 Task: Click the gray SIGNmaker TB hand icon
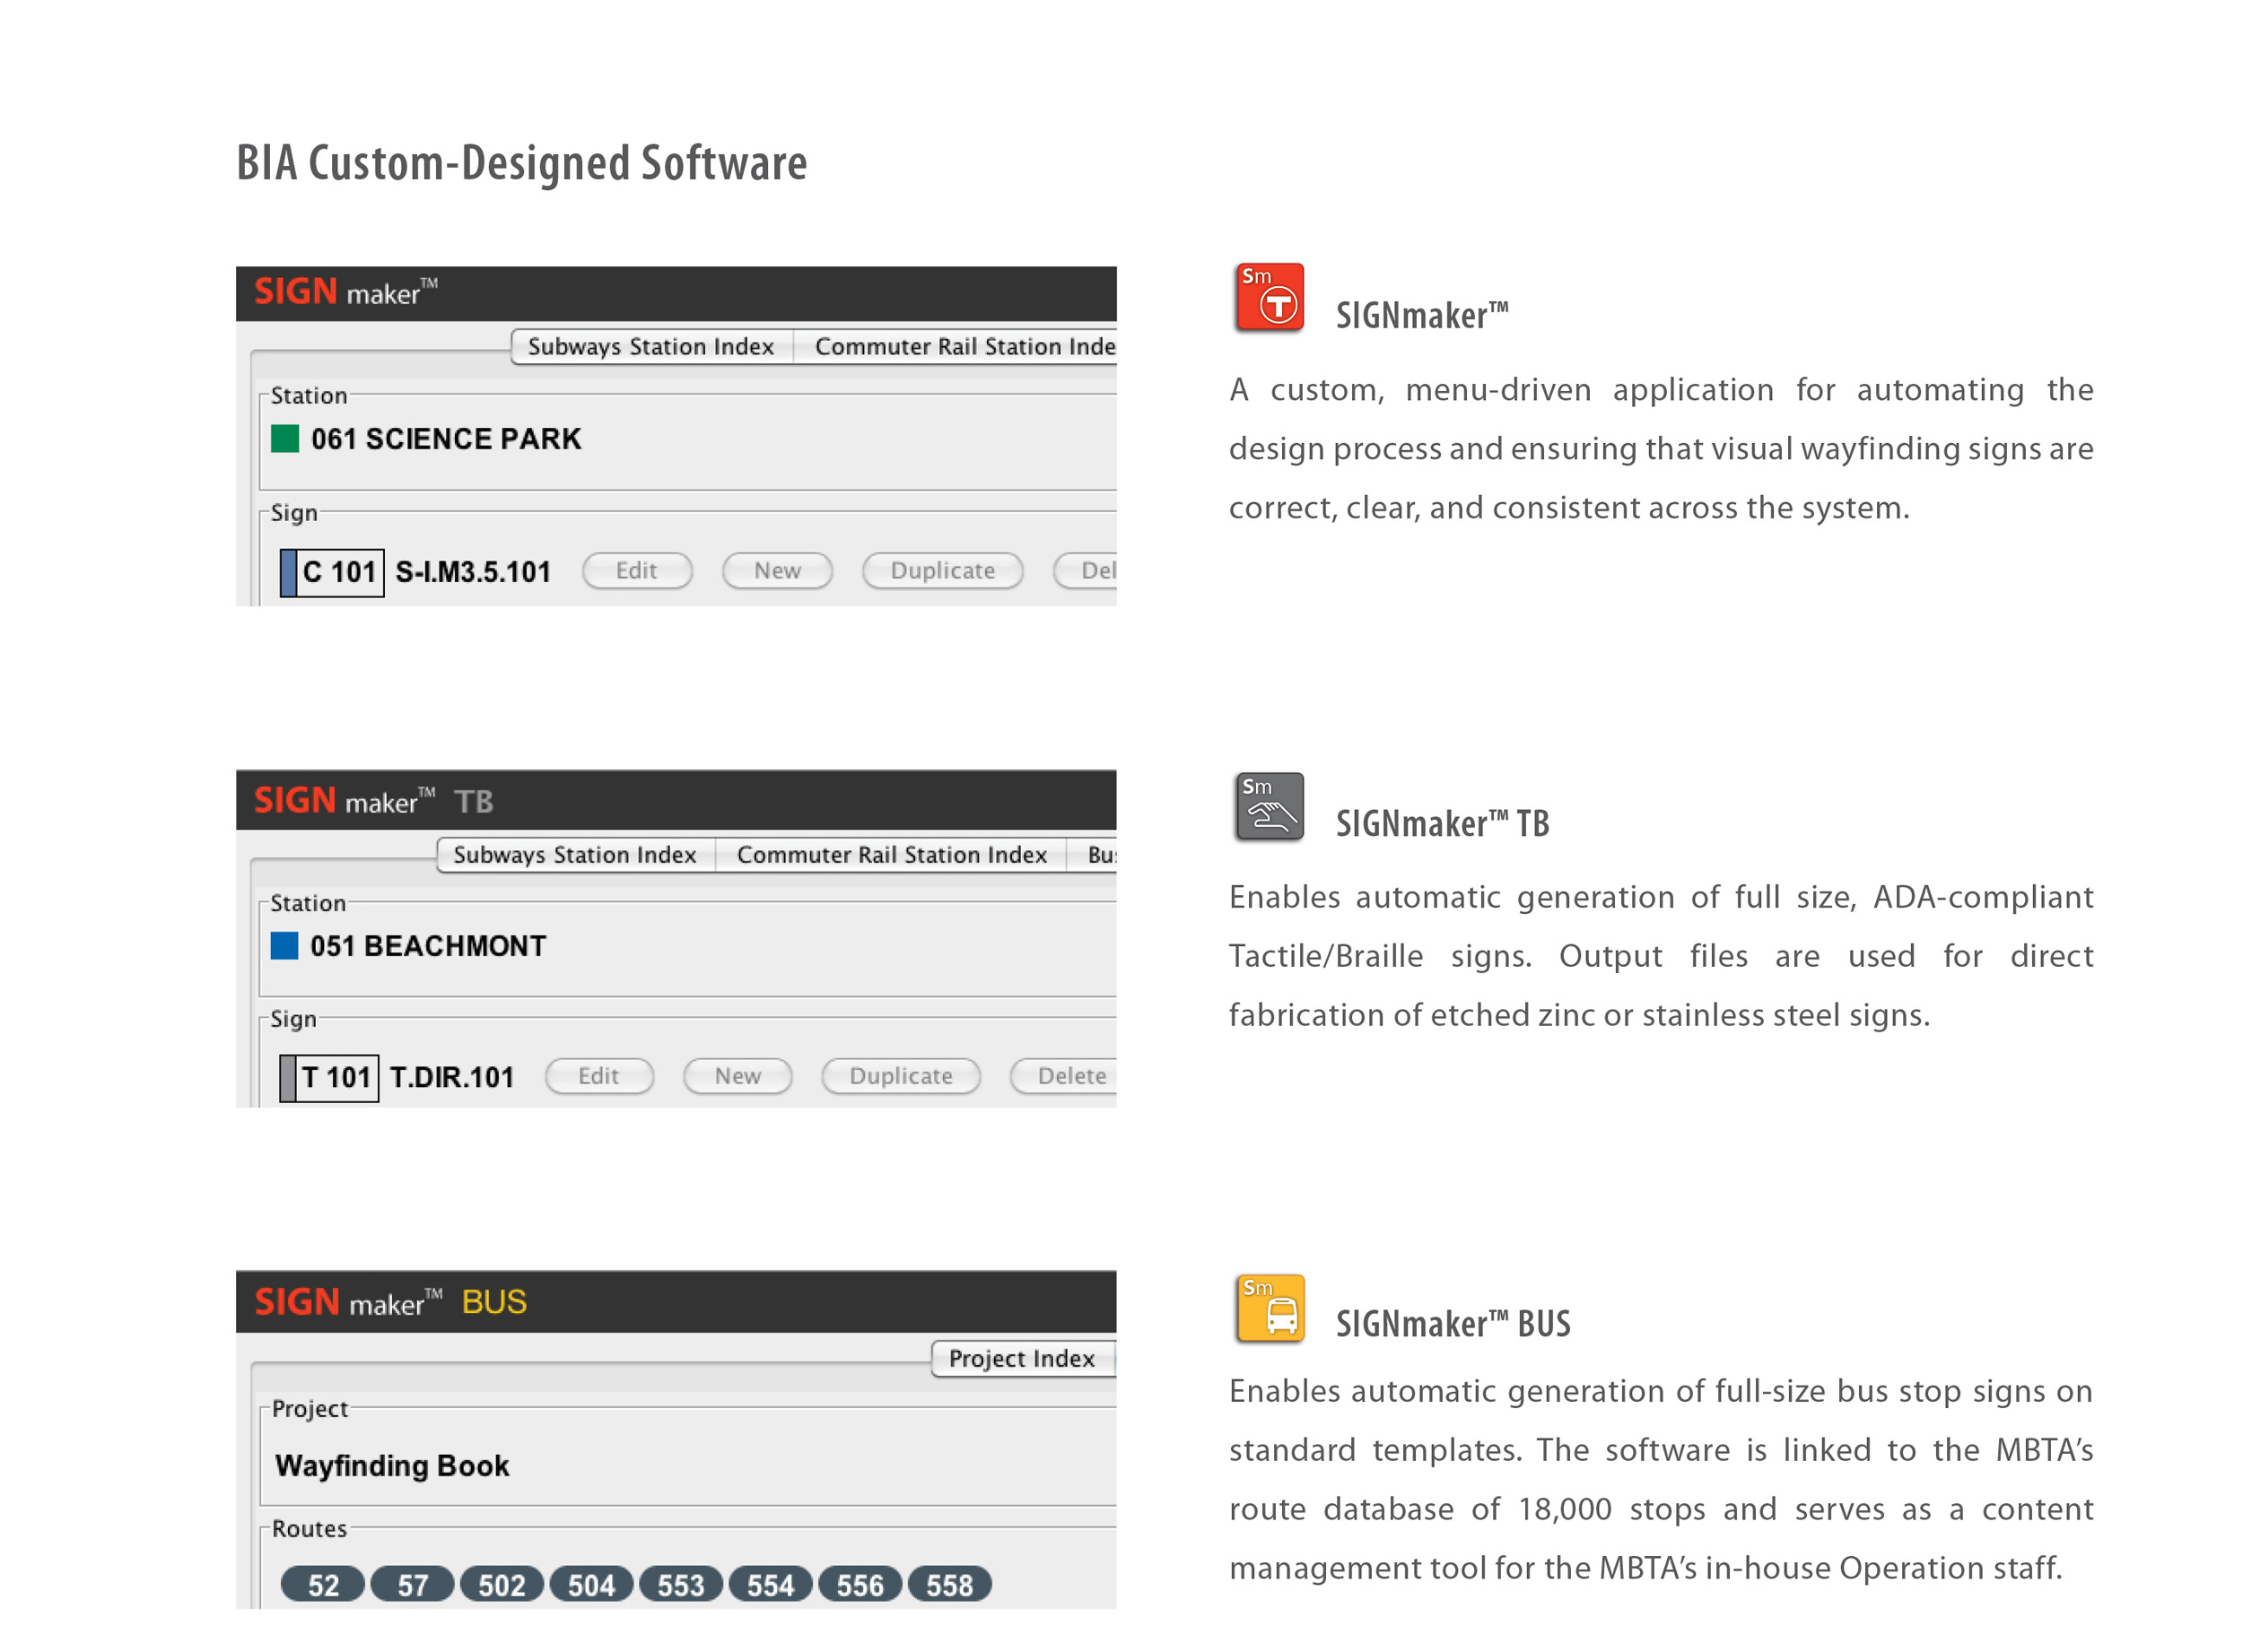1269,805
